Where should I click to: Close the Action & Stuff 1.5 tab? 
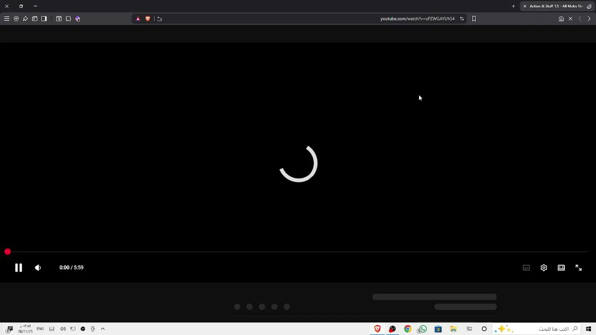tap(525, 6)
